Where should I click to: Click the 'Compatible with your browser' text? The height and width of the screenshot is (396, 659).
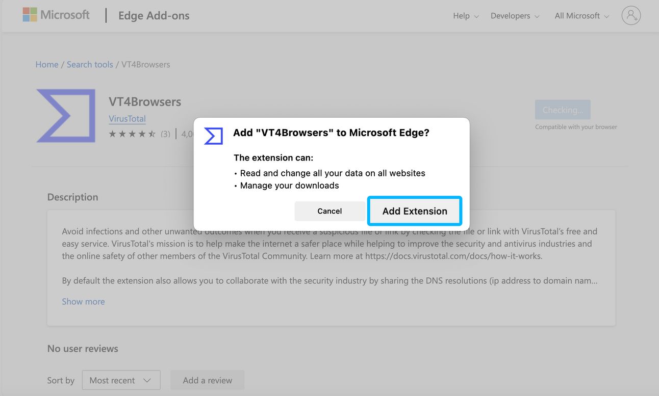coord(576,127)
